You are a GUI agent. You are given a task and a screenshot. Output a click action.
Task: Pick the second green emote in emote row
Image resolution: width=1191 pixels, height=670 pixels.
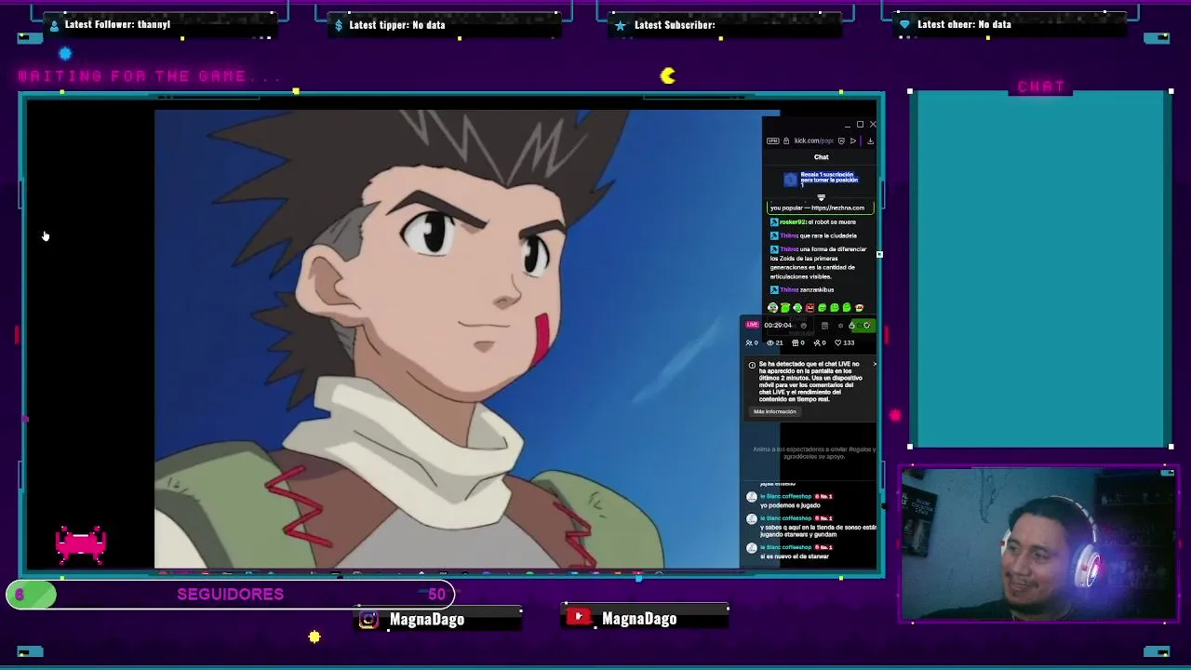coord(785,307)
